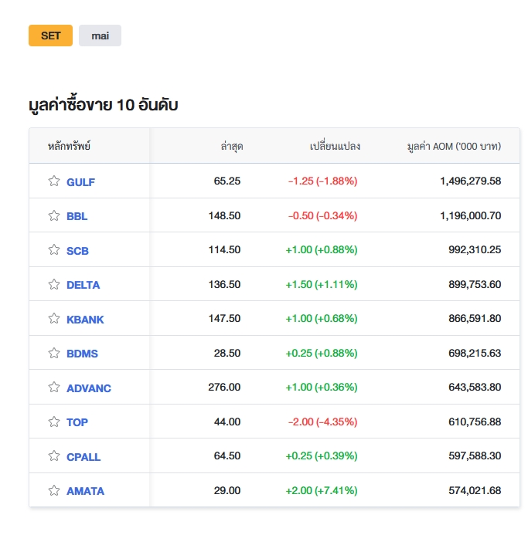Screen dimensions: 528x535
Task: Select ADVANC last price 276.00
Action: (x=224, y=387)
